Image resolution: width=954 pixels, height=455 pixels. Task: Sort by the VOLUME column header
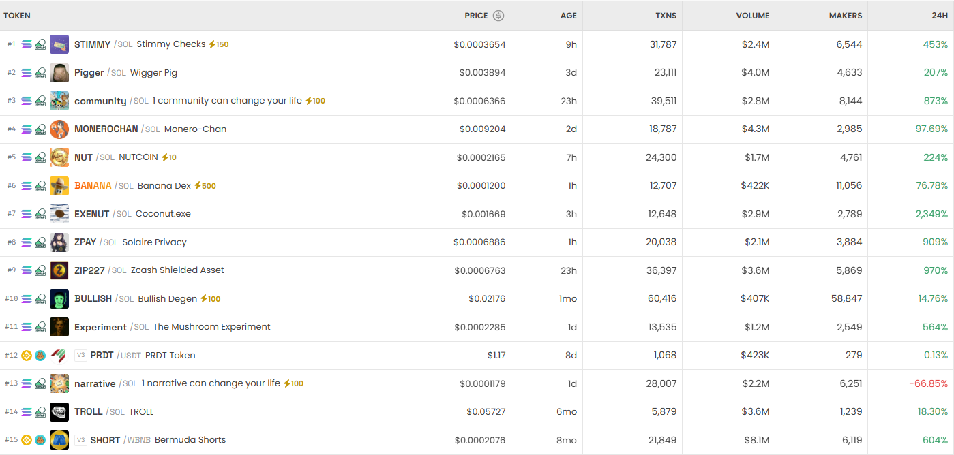point(752,16)
